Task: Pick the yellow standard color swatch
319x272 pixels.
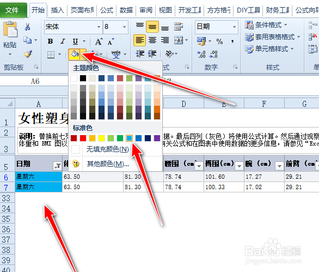Action: tap(101, 138)
